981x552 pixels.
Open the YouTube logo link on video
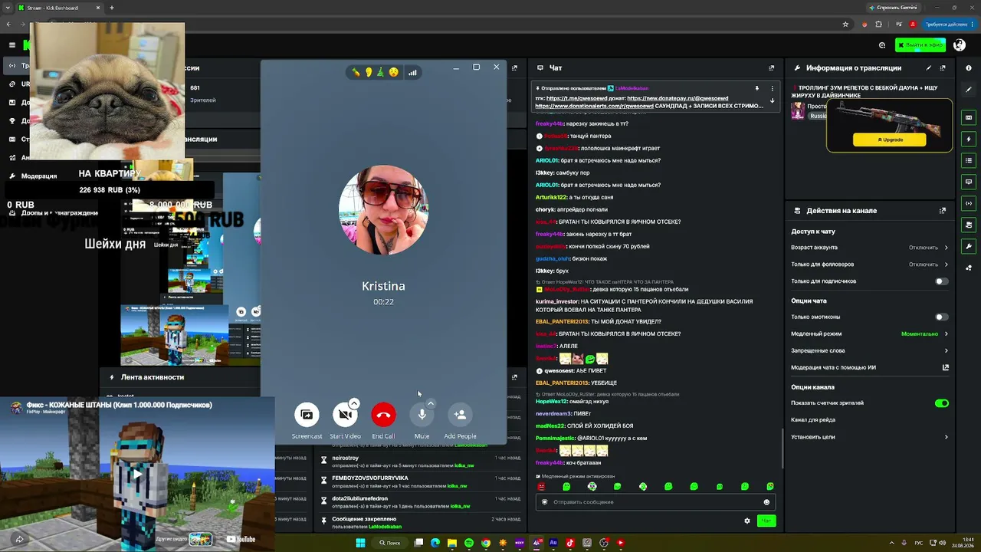click(x=240, y=539)
